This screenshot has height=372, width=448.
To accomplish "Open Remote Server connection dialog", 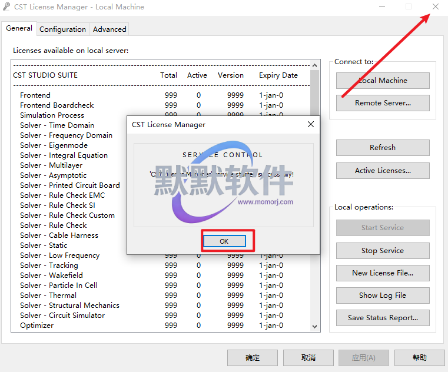I will [x=383, y=103].
